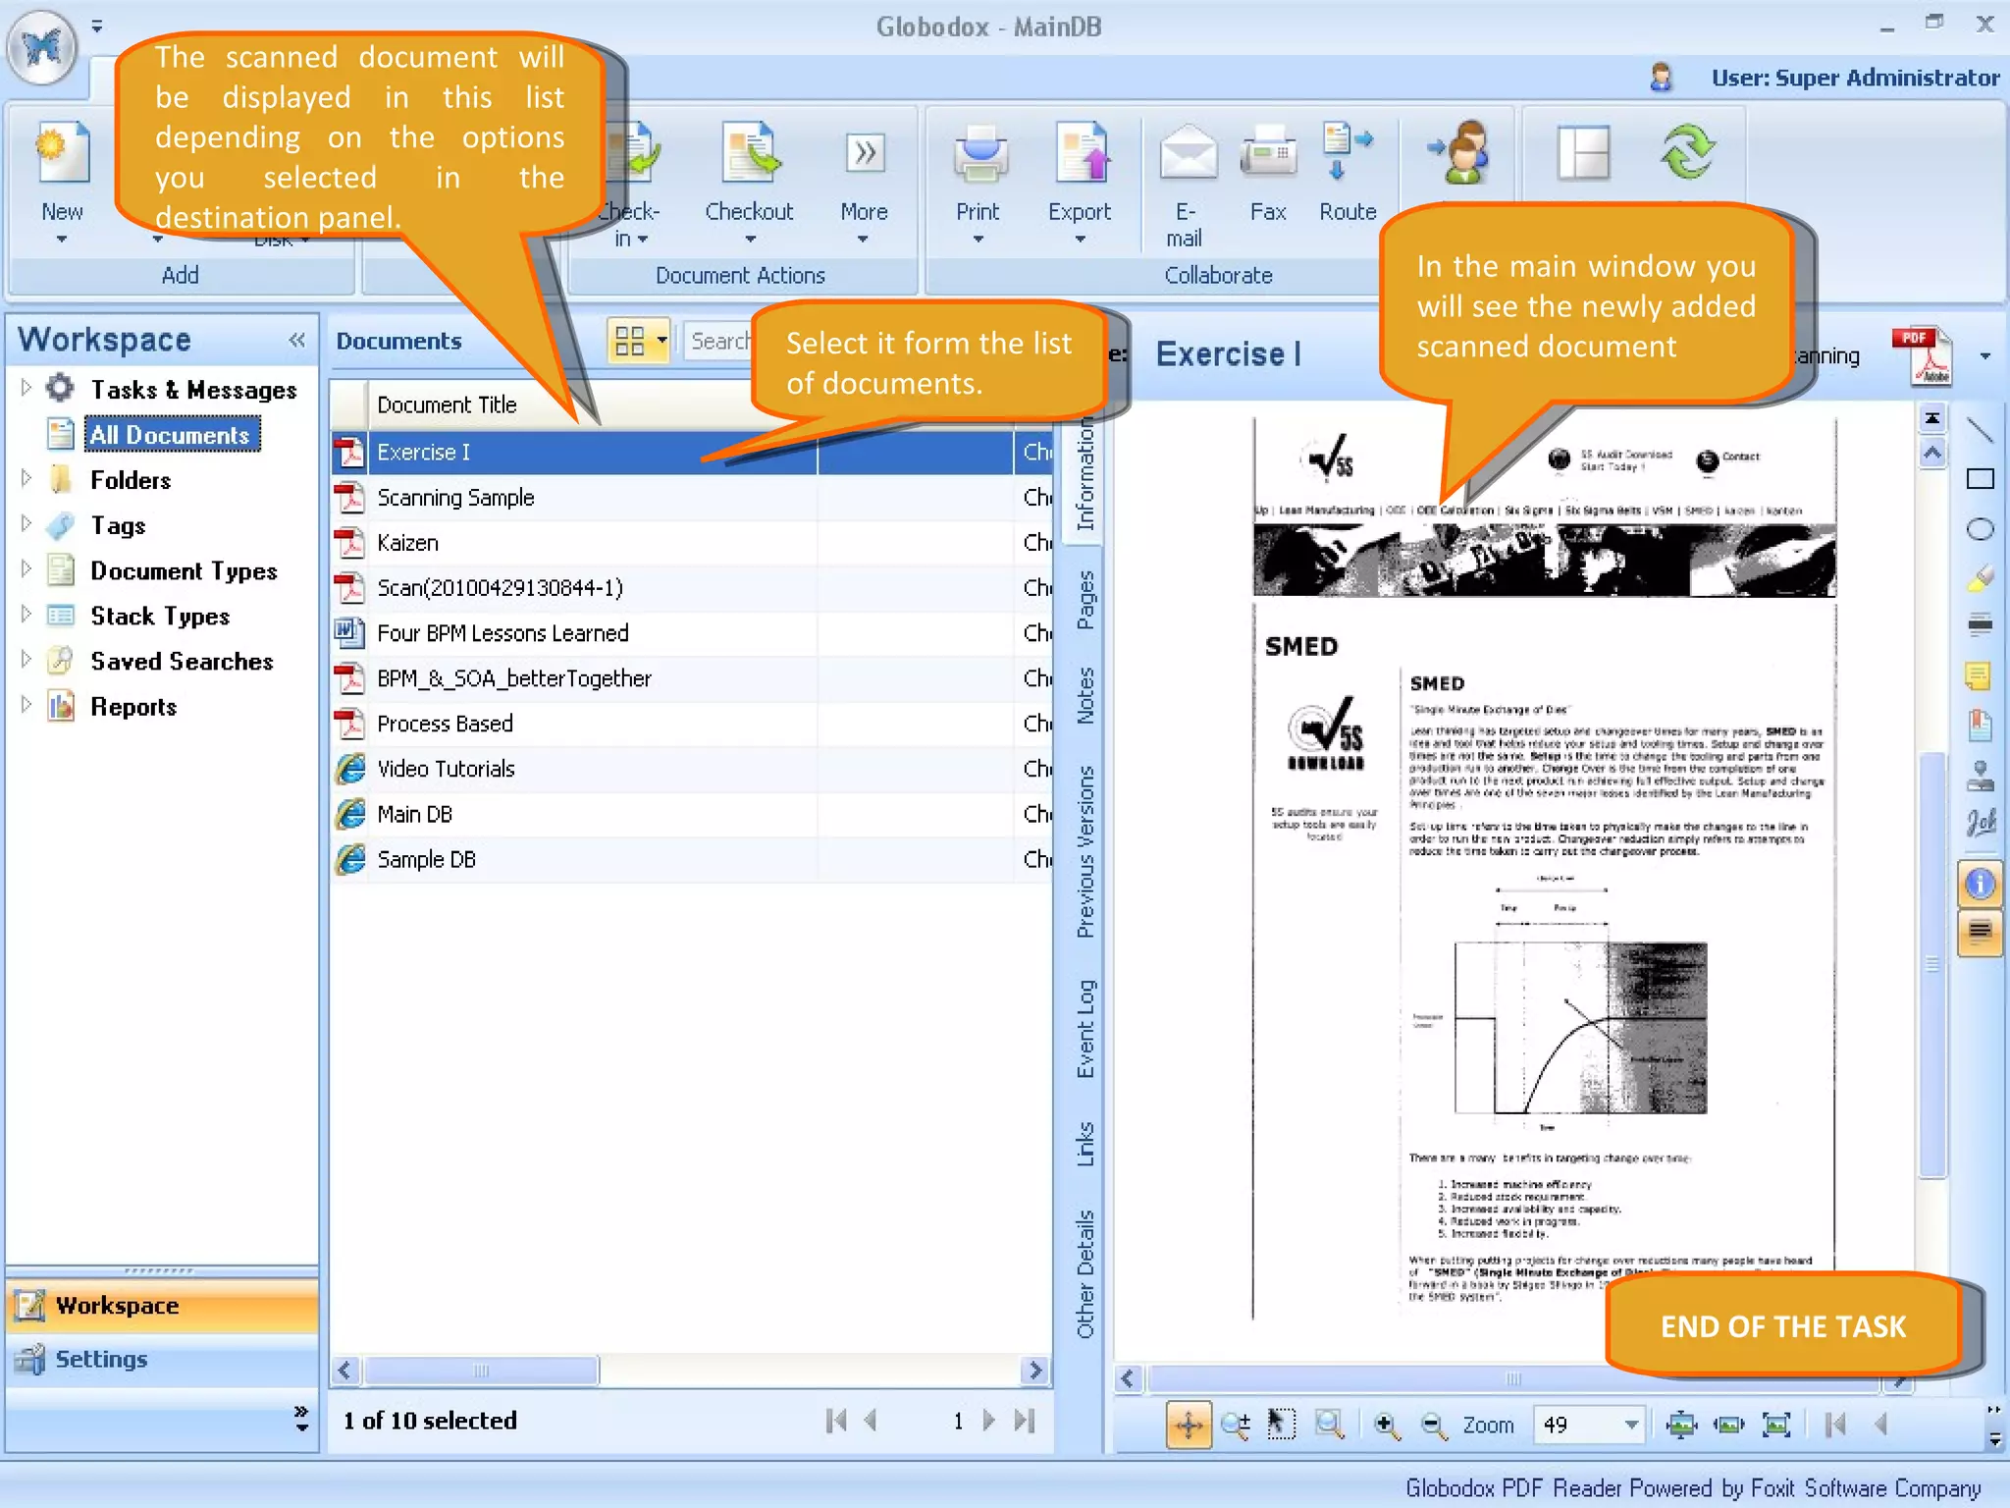Sort by Document Title column
Image resolution: width=2010 pixels, height=1508 pixels.
coord(447,404)
